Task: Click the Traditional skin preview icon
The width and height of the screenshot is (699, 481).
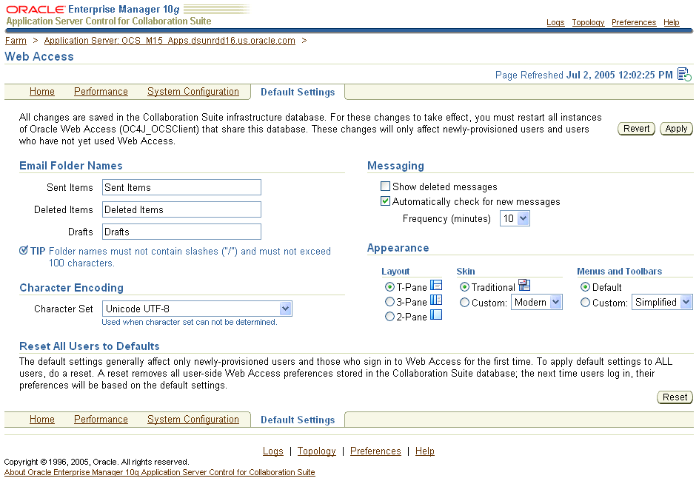Action: point(524,286)
